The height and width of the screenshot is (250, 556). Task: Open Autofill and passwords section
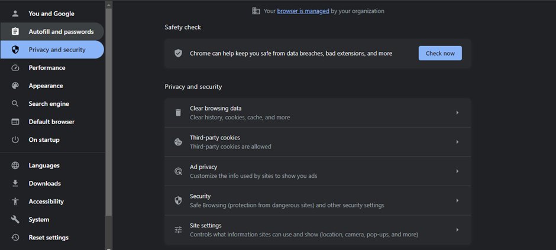tap(61, 31)
